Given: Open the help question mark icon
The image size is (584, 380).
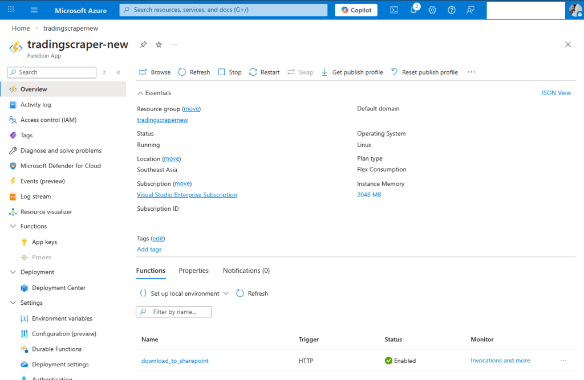Looking at the screenshot, I should [x=452, y=10].
